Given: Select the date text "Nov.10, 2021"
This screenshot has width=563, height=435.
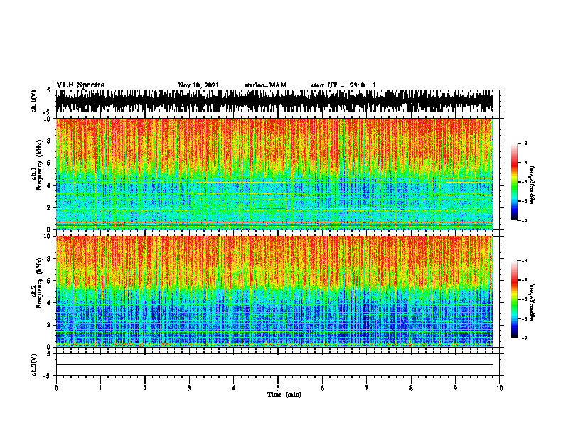Looking at the screenshot, I should point(198,85).
